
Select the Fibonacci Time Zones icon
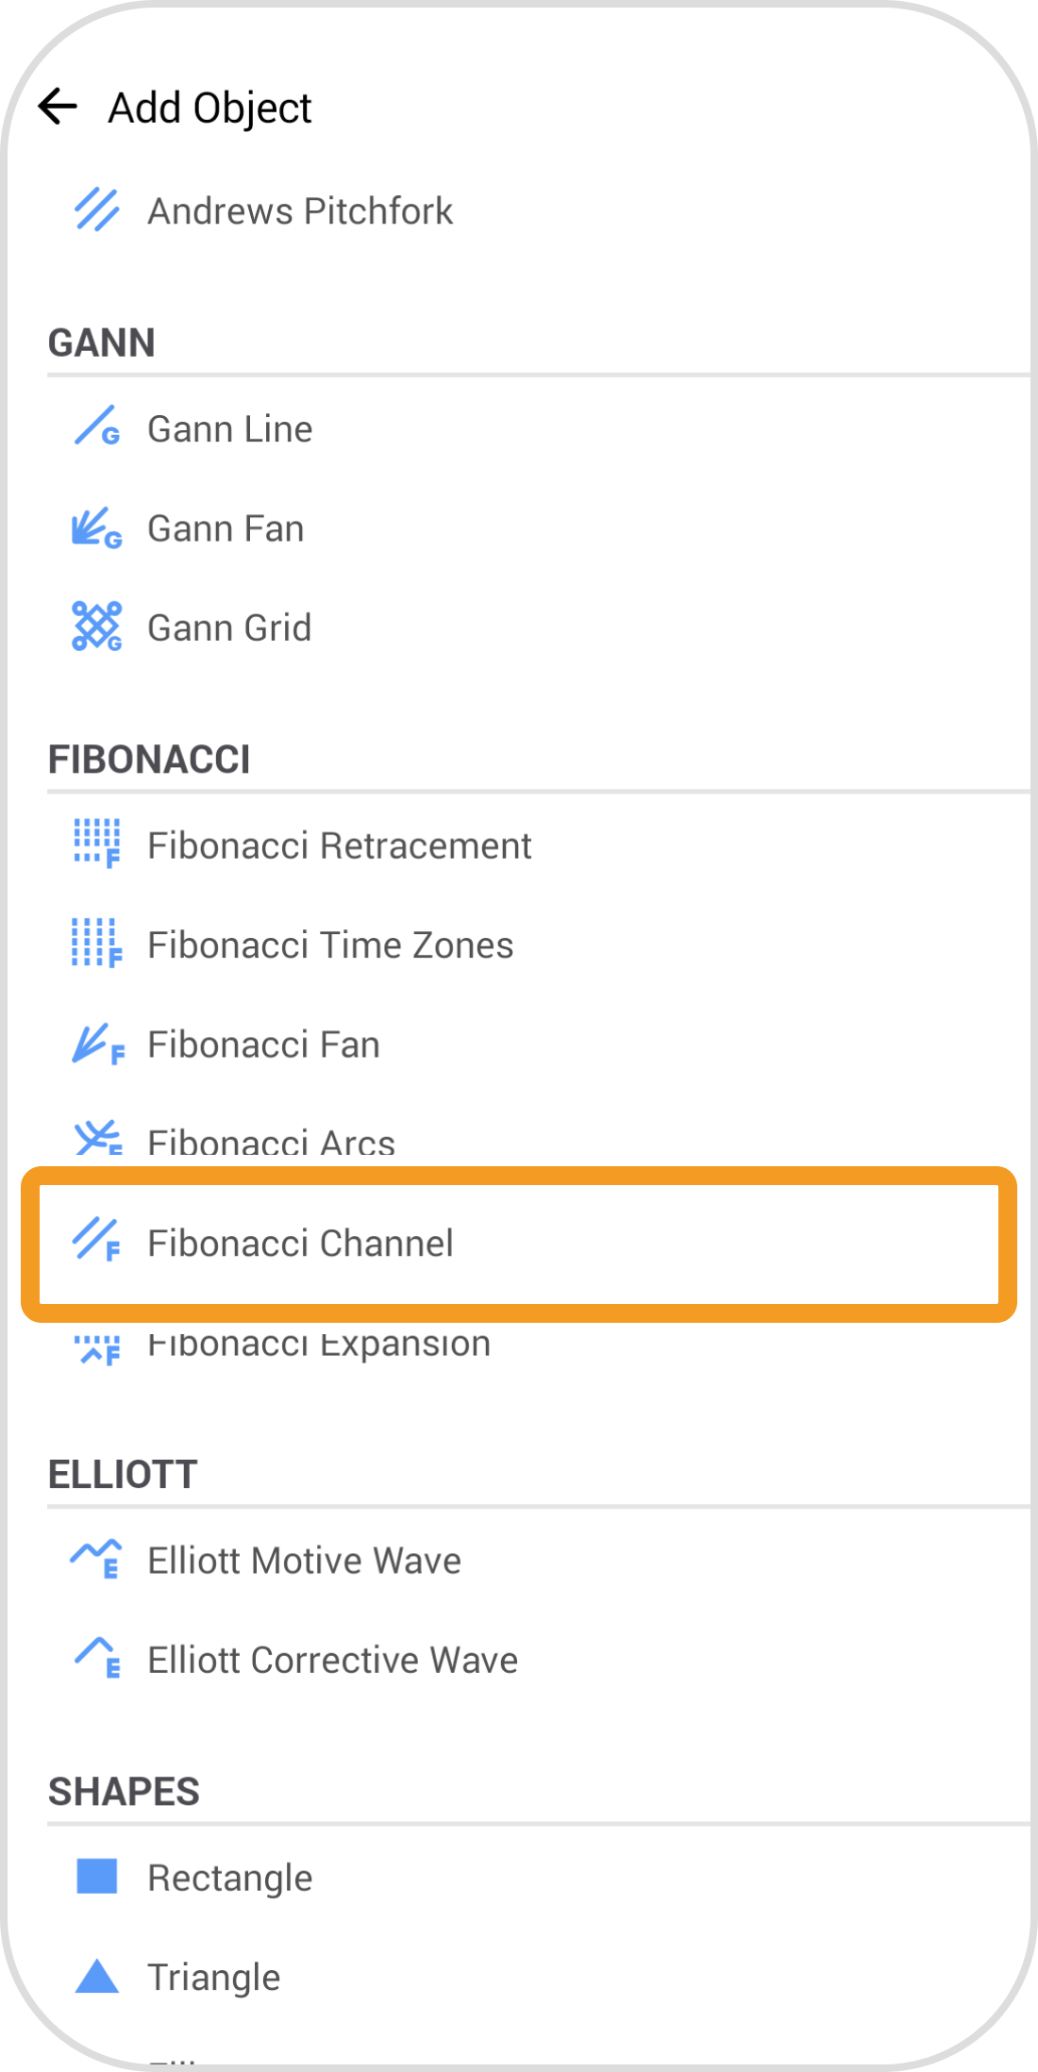[96, 944]
